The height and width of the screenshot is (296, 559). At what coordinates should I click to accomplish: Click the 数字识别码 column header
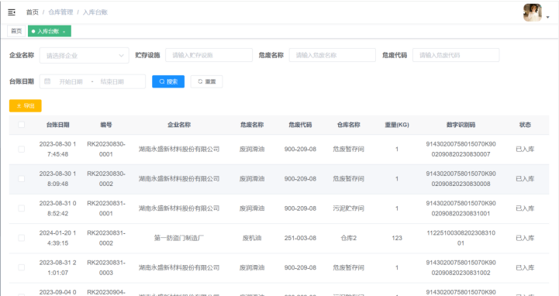461,125
